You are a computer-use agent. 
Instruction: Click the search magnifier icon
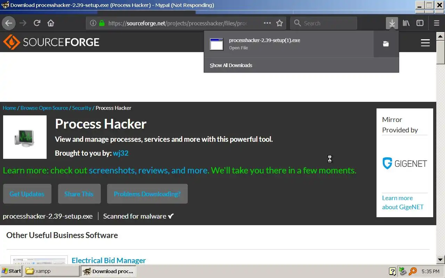(297, 23)
